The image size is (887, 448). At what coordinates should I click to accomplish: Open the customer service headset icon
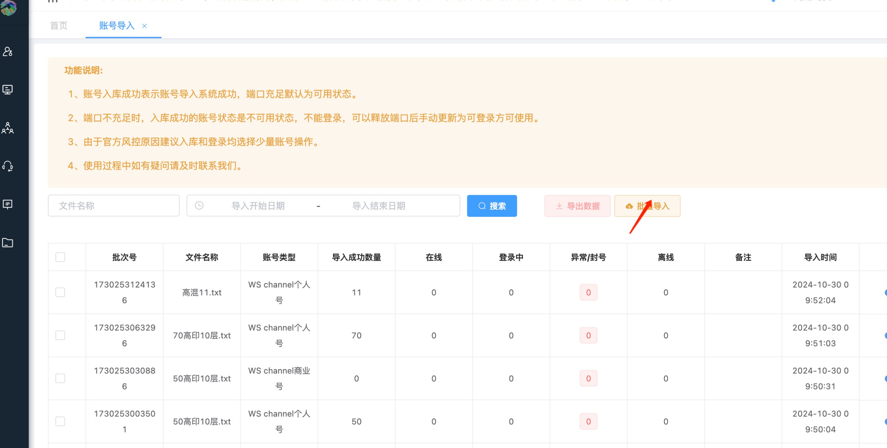(x=8, y=166)
